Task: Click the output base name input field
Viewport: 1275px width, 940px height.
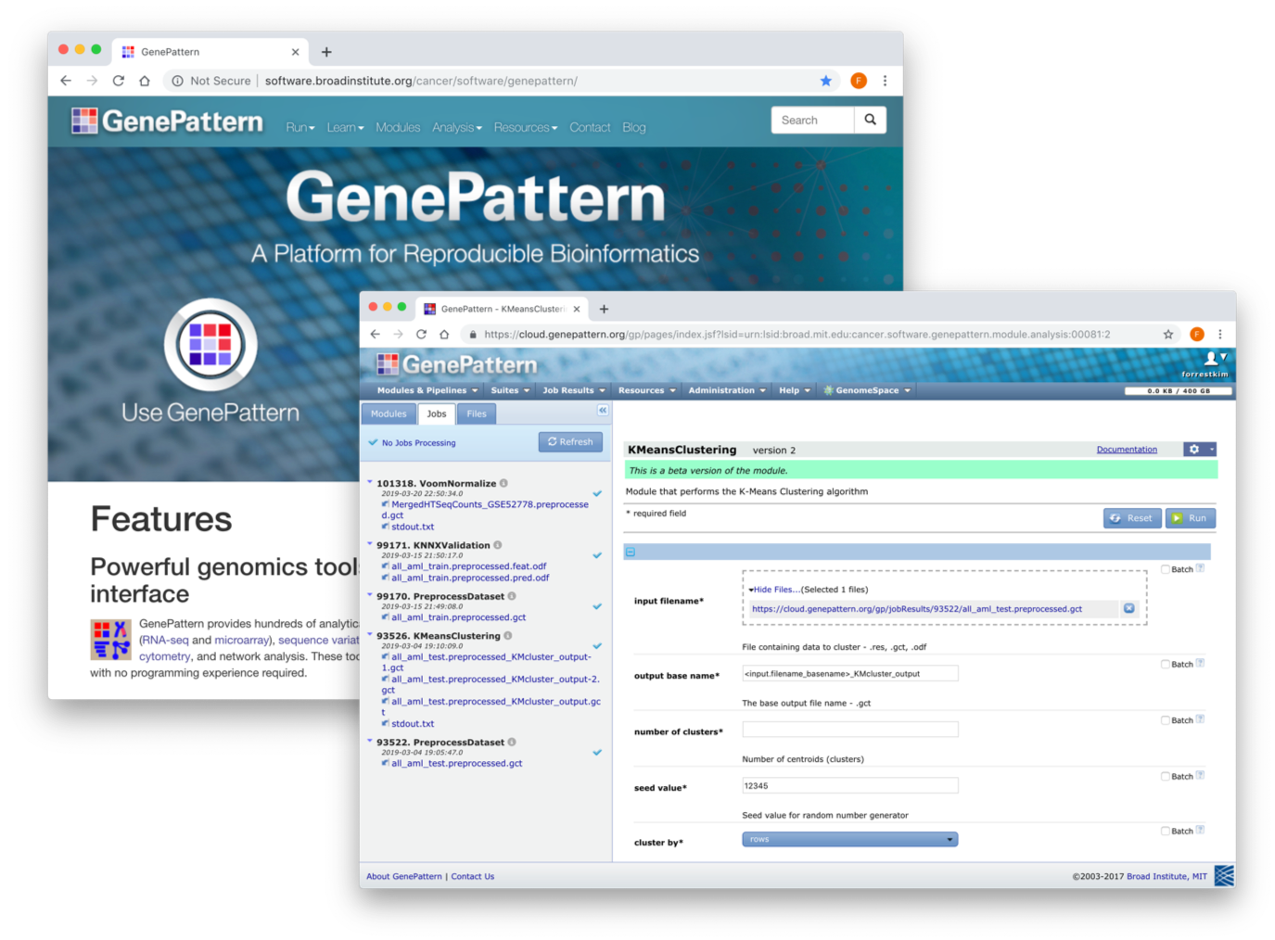Action: (849, 674)
